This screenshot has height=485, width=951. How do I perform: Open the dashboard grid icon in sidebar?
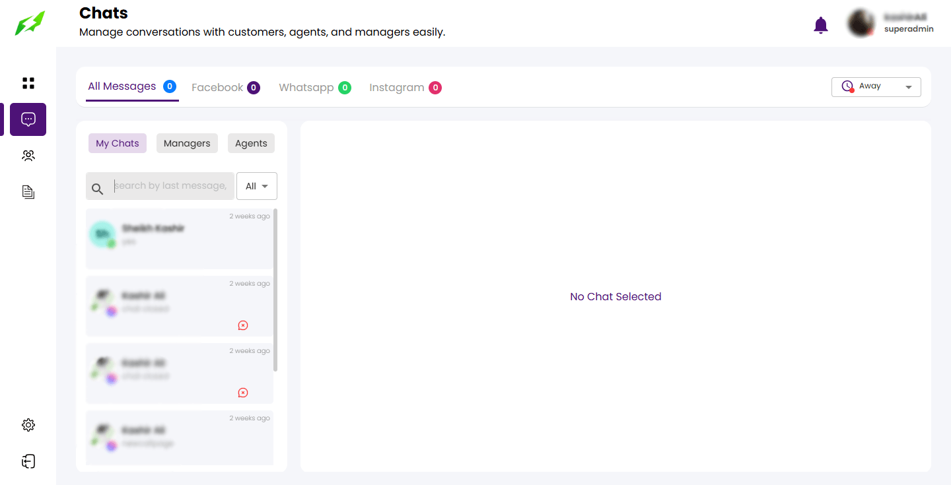28,83
